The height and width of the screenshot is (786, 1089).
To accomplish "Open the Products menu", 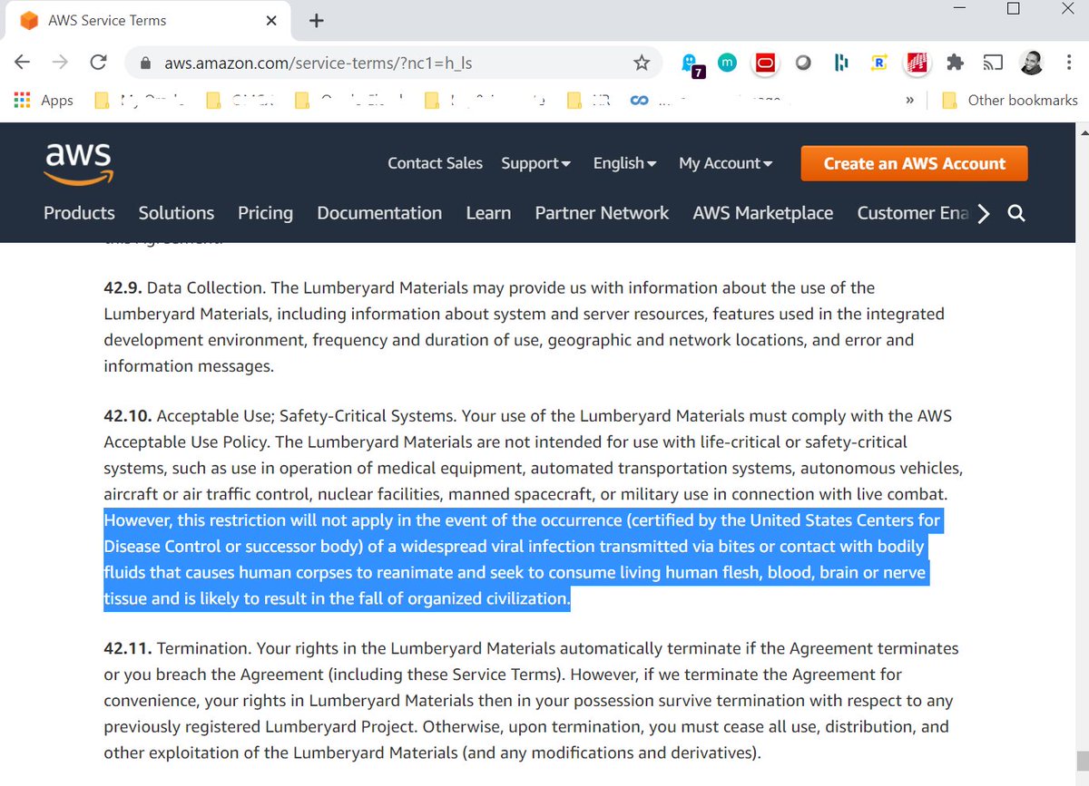I will [79, 213].
